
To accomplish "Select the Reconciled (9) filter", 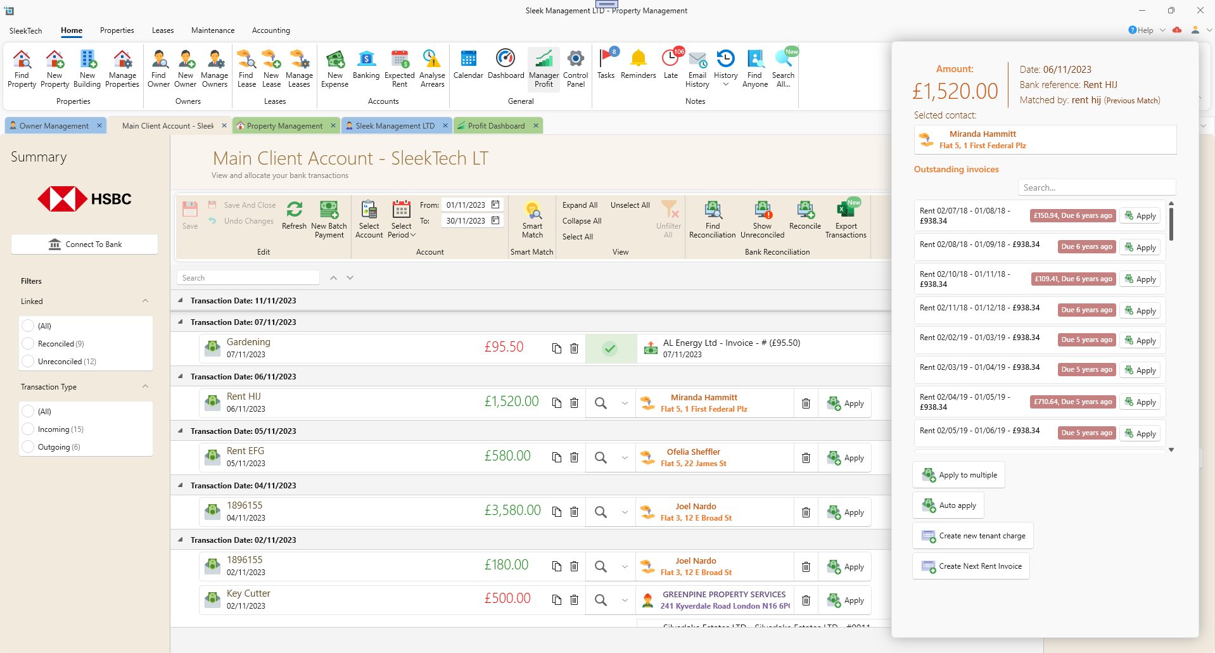I will click(28, 343).
